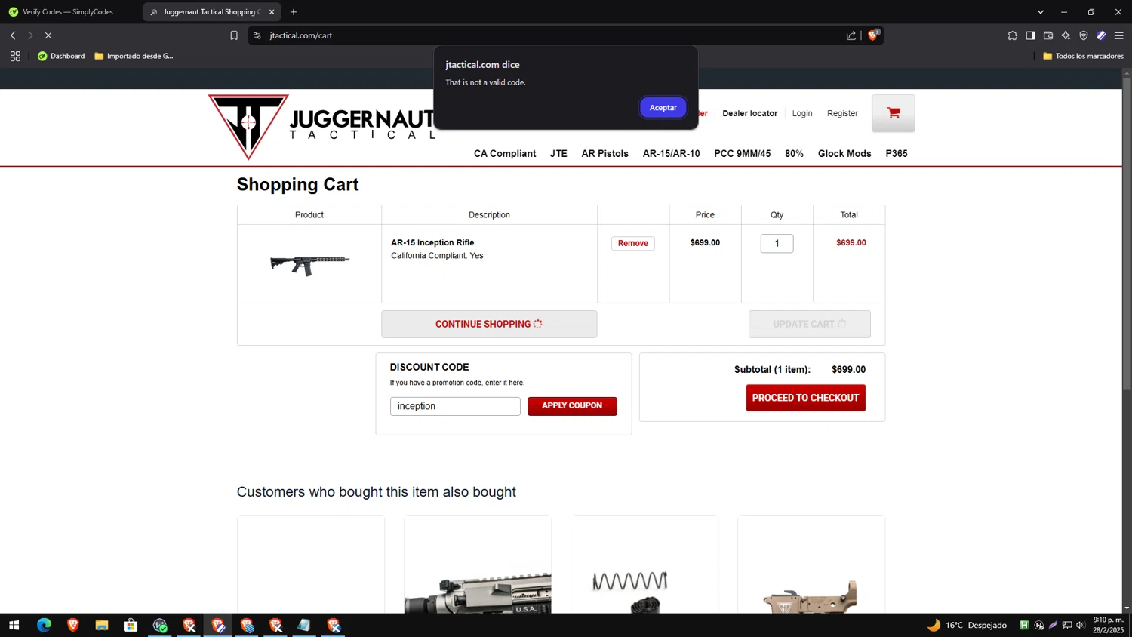Open the Glock Mods menu
1132x637 pixels.
tap(844, 153)
